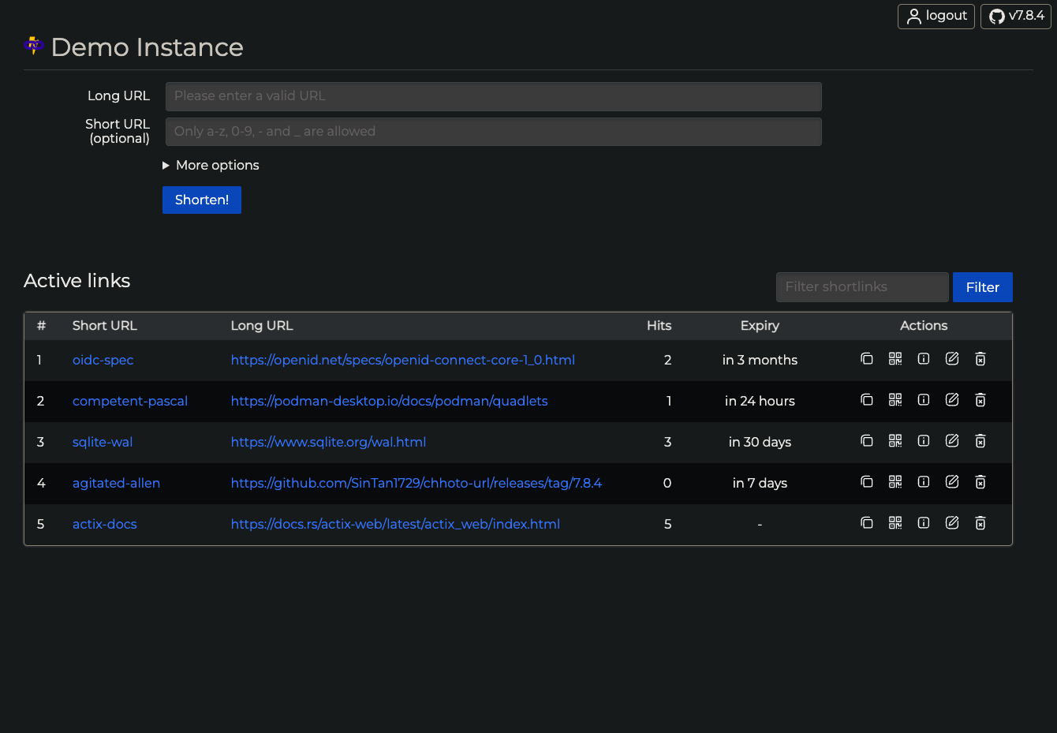Show QR code for competent-pascal
The height and width of the screenshot is (733, 1057).
pos(895,400)
